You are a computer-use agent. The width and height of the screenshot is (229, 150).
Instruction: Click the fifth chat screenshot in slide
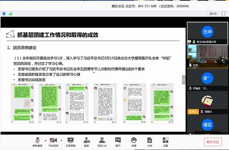click(134, 103)
